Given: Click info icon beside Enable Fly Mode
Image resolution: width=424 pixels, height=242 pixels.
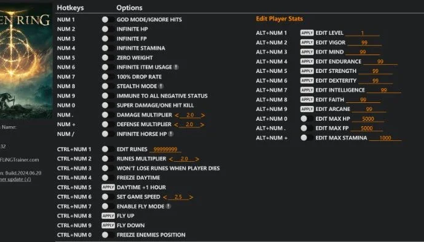Looking at the screenshot, I should pyautogui.click(x=168, y=206).
